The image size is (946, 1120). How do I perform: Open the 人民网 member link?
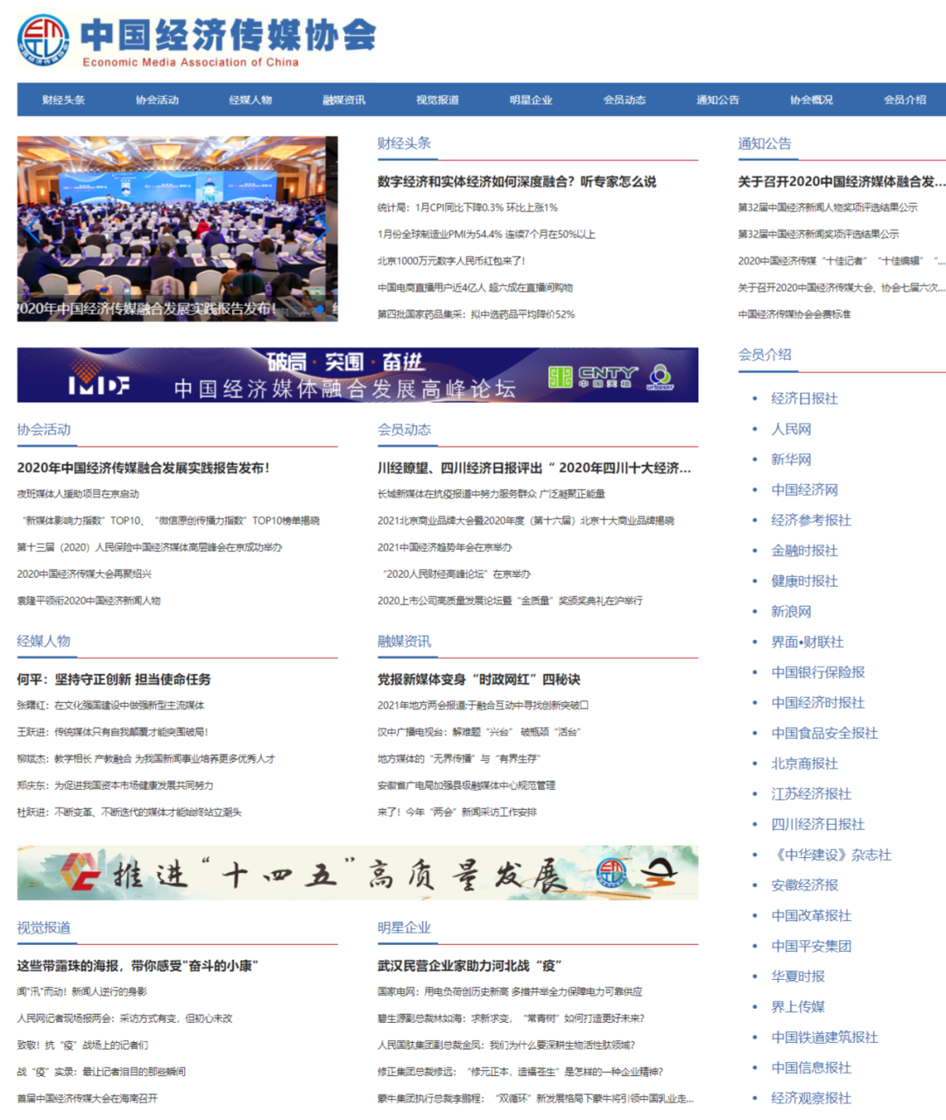(790, 429)
